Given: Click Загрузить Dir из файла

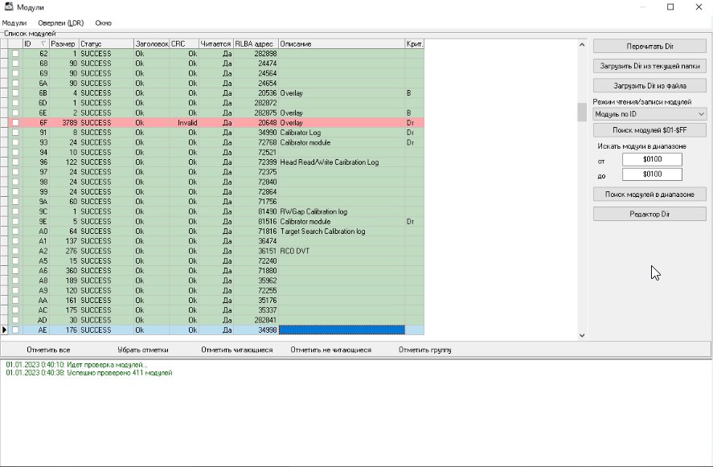Looking at the screenshot, I should tap(649, 85).
